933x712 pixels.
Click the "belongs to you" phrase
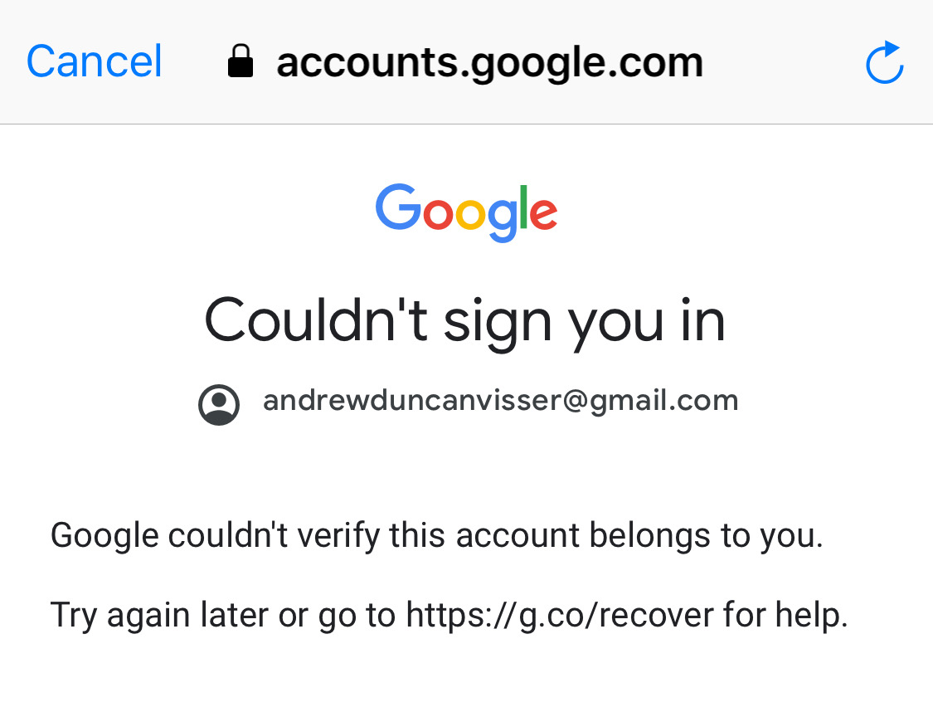pyautogui.click(x=705, y=535)
